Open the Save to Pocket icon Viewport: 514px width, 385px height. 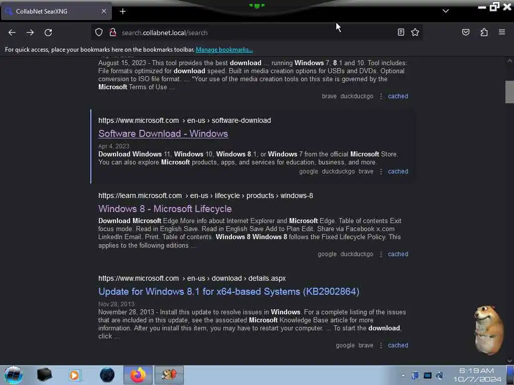(465, 32)
